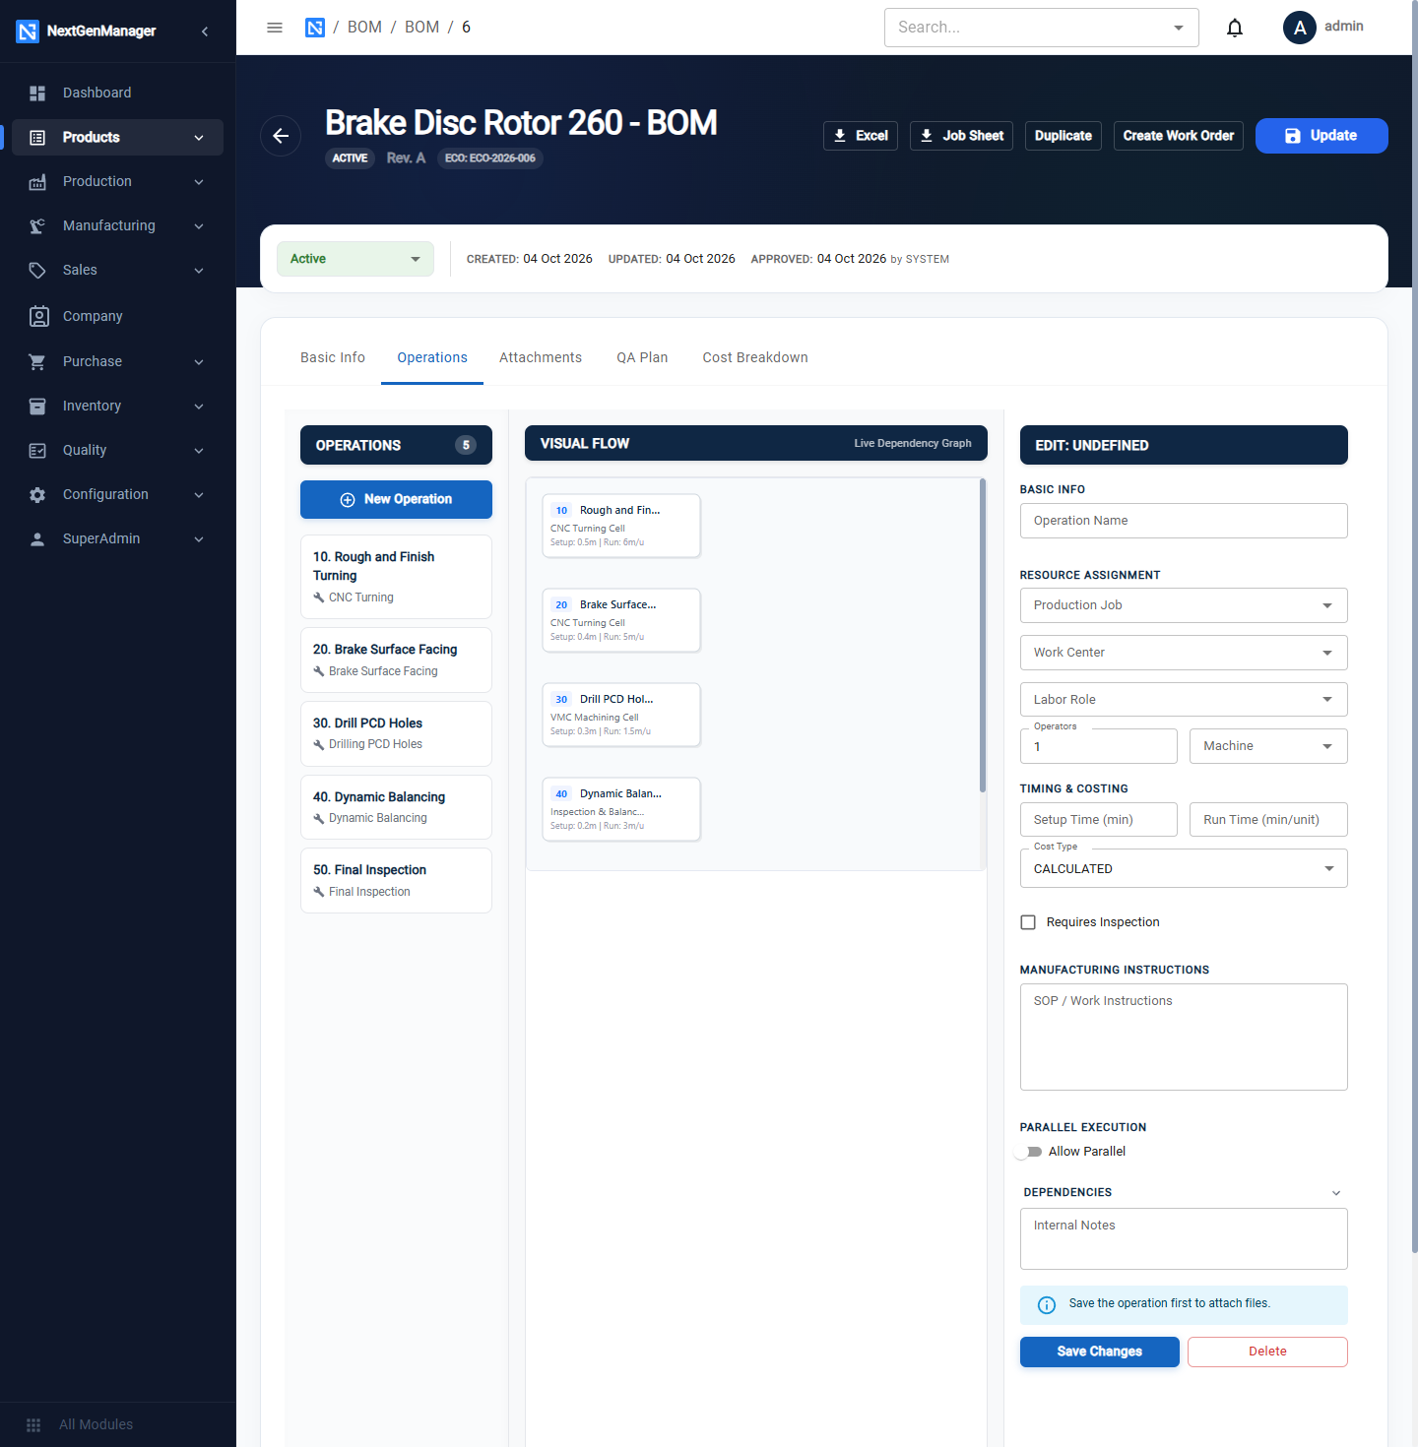Switch to the Basic Info tab
Viewport: 1418px width, 1447px height.
[333, 357]
